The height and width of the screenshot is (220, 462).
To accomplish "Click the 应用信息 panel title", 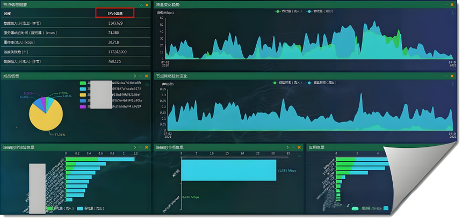I will (317, 147).
